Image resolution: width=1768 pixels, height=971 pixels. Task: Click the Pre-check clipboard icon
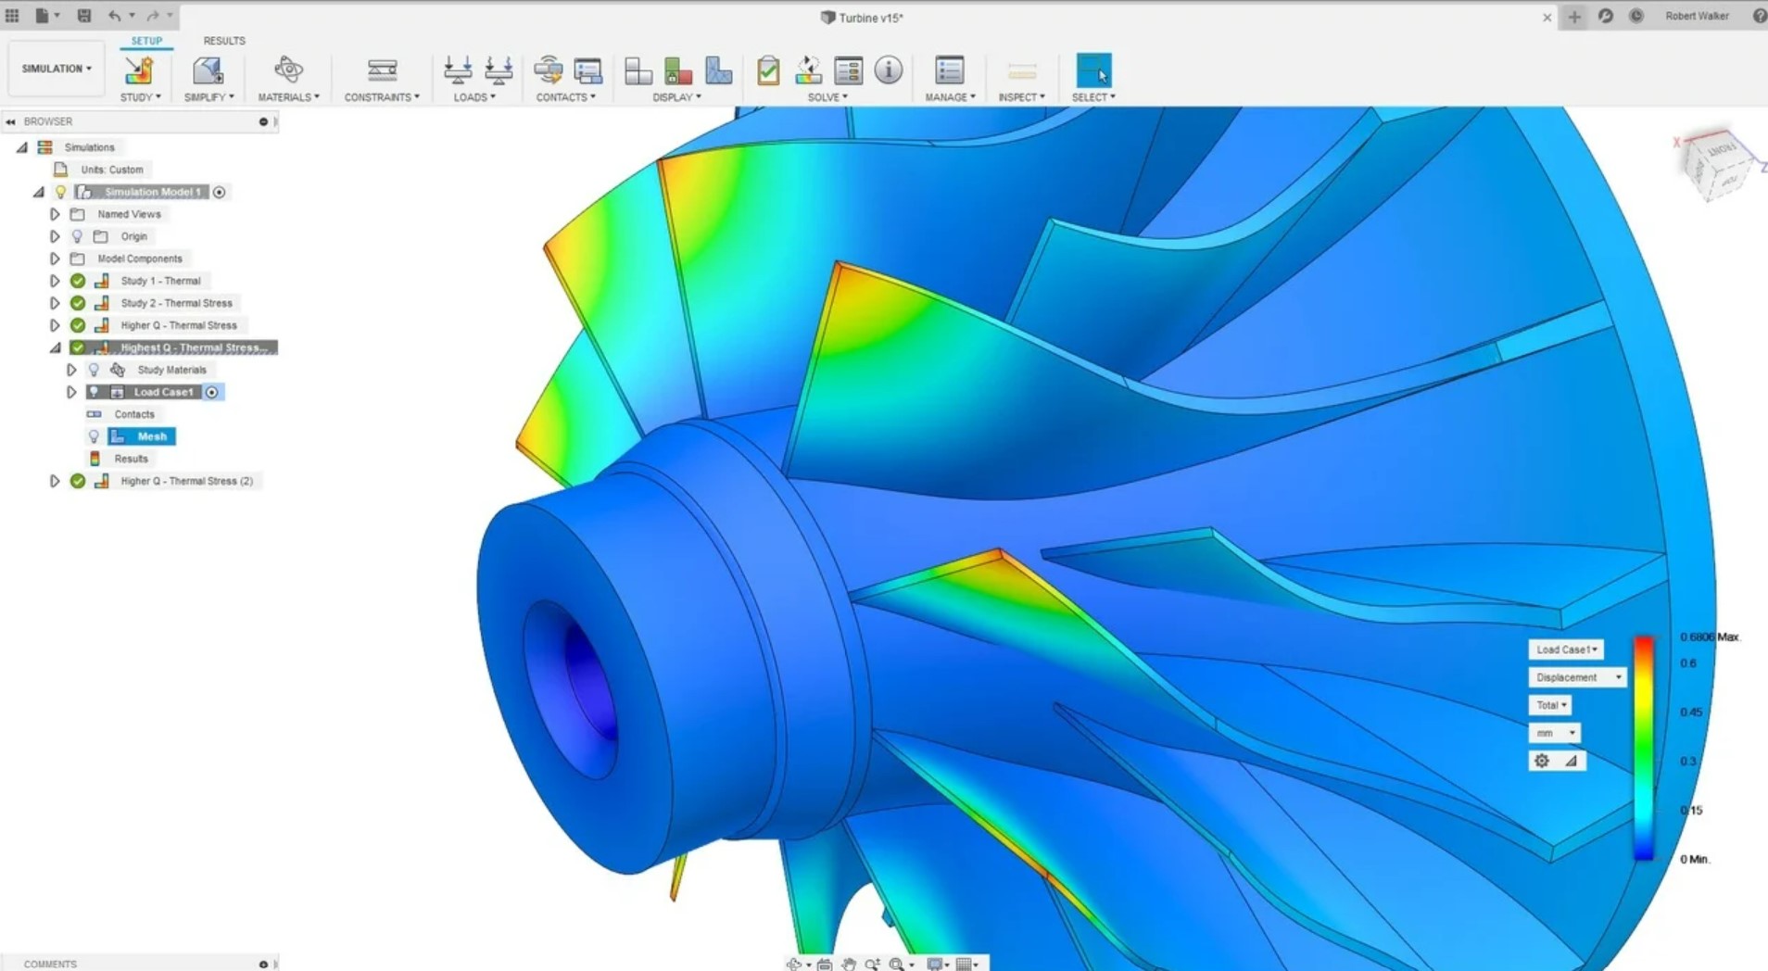pyautogui.click(x=768, y=70)
